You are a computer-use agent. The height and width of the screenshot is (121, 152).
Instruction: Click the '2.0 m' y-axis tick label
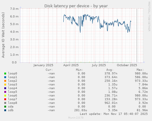(x=14, y=47)
